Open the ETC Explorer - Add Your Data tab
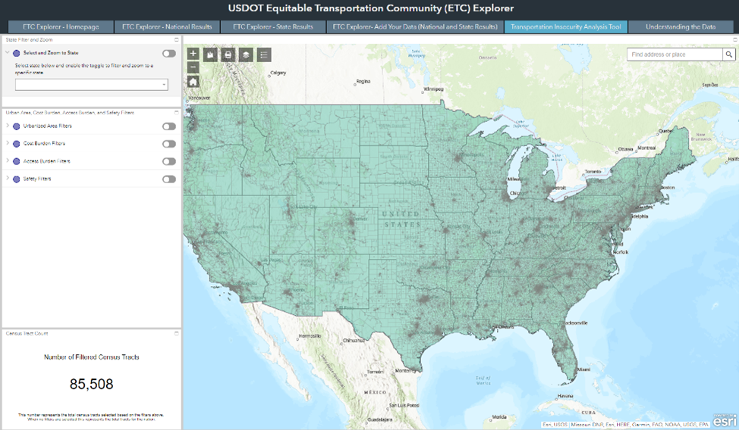The height and width of the screenshot is (430, 739). [x=415, y=26]
